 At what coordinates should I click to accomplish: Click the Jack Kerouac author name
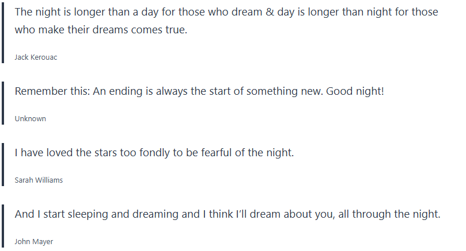pyautogui.click(x=36, y=57)
